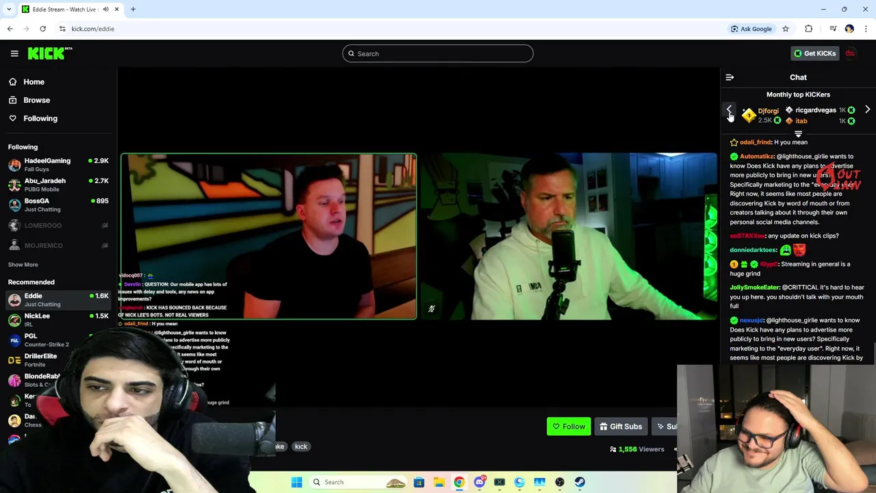Follow the Eddie channel
This screenshot has height=493, width=876.
tap(568, 427)
